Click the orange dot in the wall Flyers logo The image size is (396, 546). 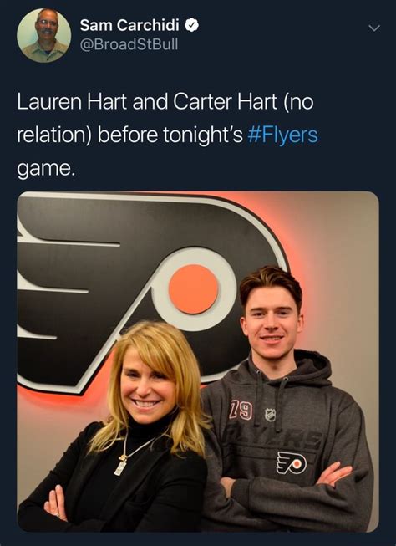194,289
